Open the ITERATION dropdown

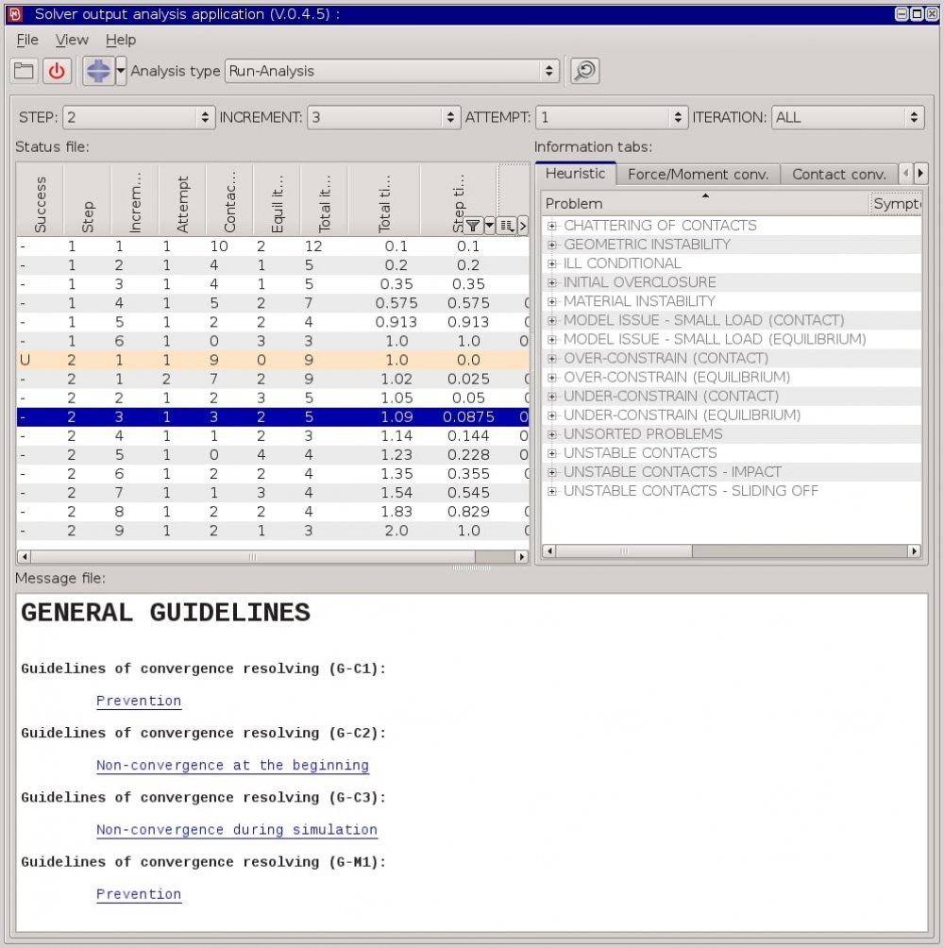click(x=848, y=117)
